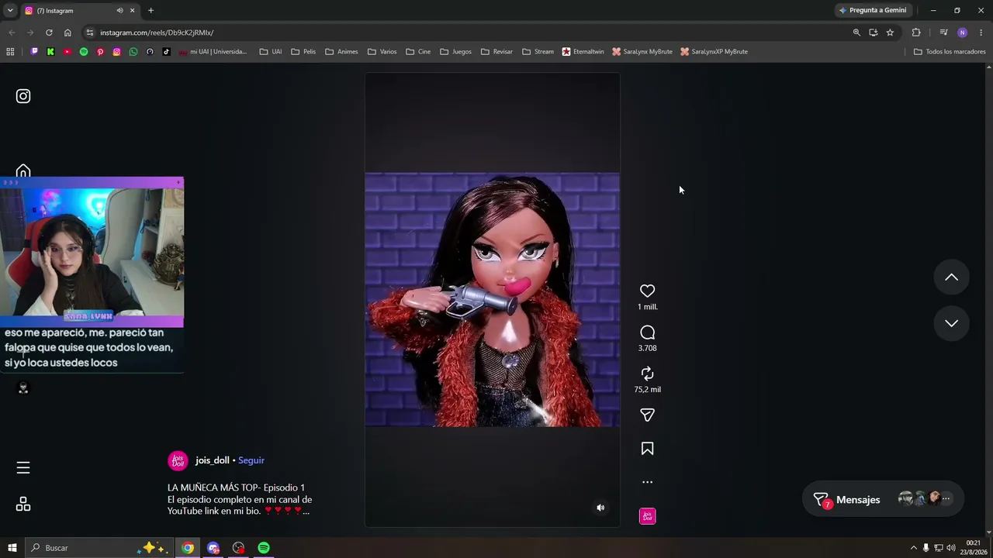Bookmark this page with the star
The image size is (993, 558).
(x=890, y=33)
